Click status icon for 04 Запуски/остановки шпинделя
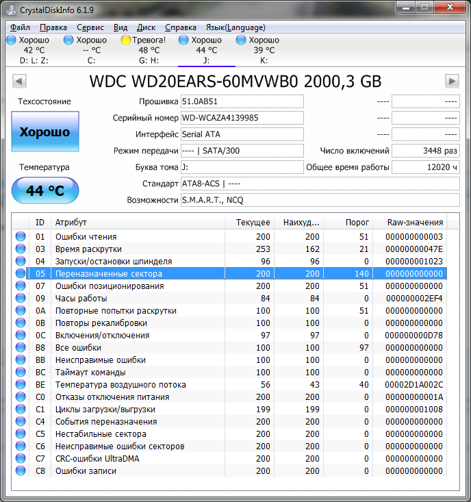 [21, 261]
